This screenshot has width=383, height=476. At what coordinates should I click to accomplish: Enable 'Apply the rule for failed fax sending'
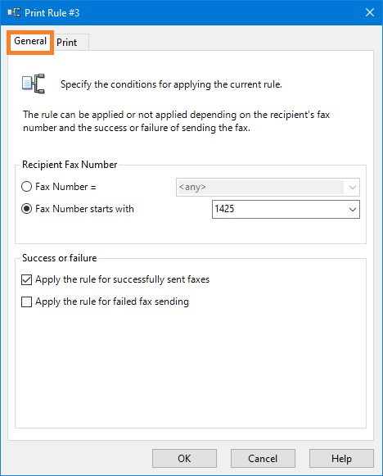point(27,301)
